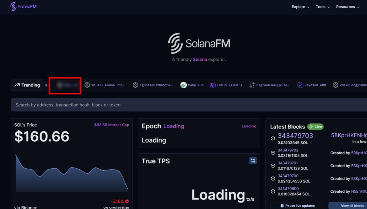The image size is (367, 209).
Task: Click the cube icon for block 343479700
Action: pyautogui.click(x=273, y=179)
